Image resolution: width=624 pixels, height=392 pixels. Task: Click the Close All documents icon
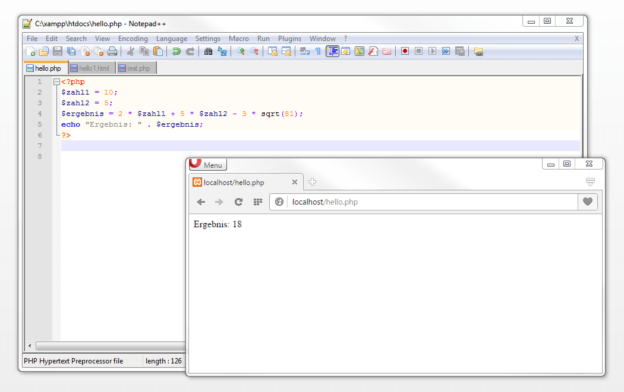tap(99, 51)
